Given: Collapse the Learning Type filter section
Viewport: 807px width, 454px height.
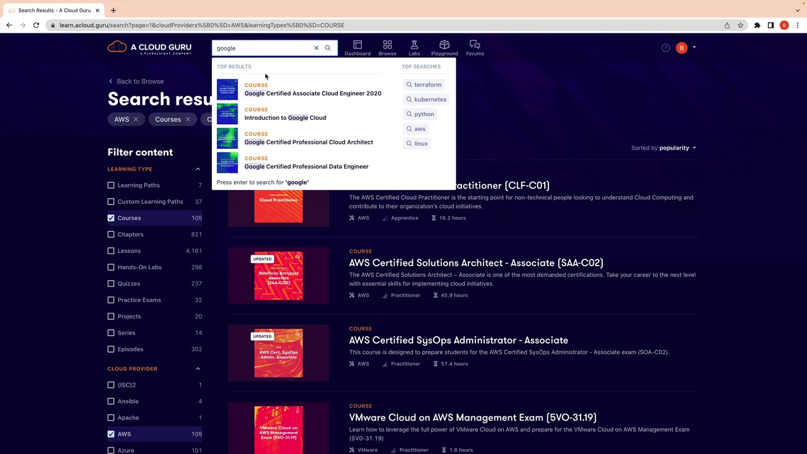Looking at the screenshot, I should 197,169.
